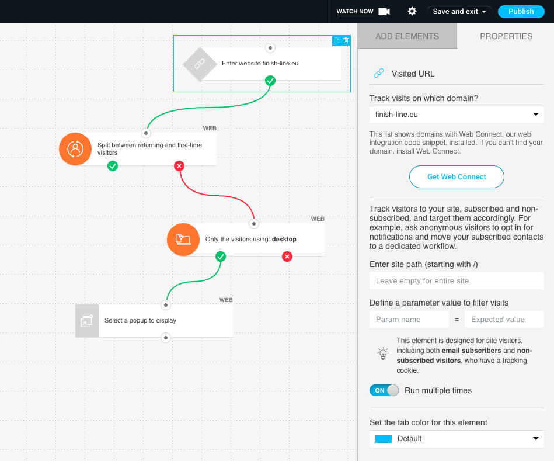Image resolution: width=554 pixels, height=461 pixels.
Task: Open workflow settings with the gear icon
Action: point(412,11)
